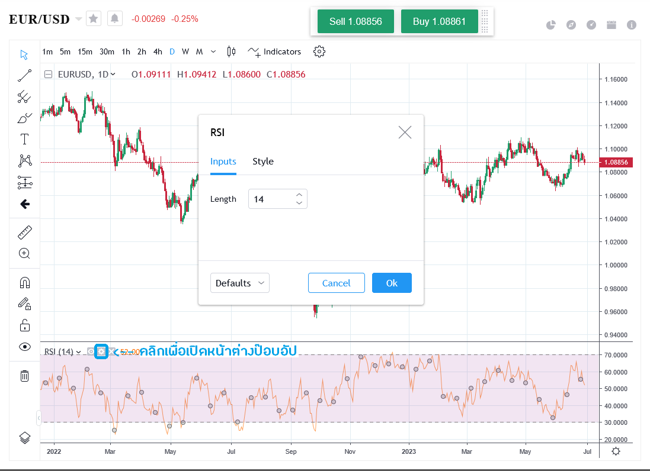Select the 4h timeframe

pos(158,51)
